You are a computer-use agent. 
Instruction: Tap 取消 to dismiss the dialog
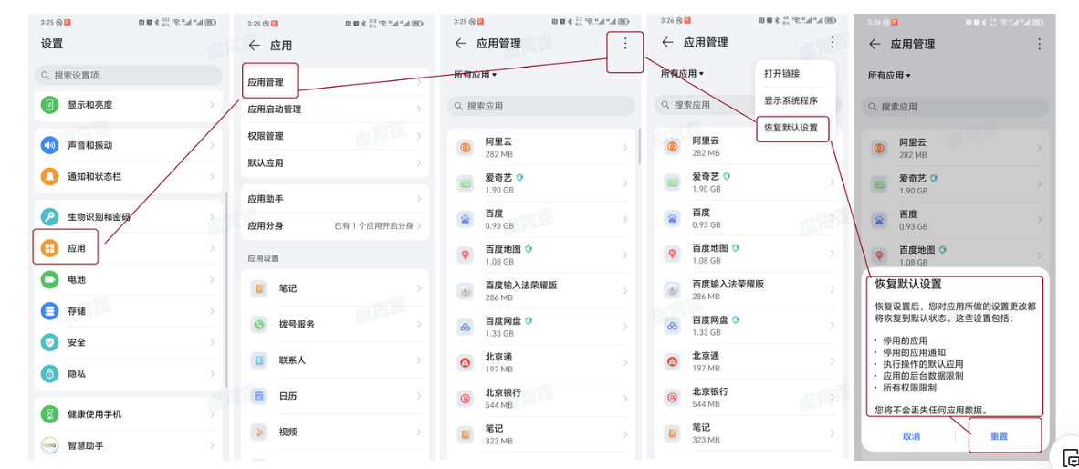pos(911,436)
